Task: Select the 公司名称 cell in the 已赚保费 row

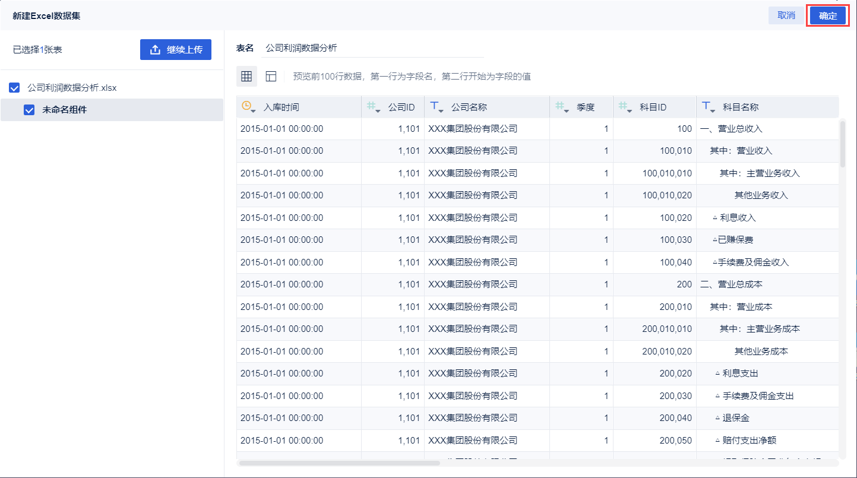Action: tap(487, 240)
